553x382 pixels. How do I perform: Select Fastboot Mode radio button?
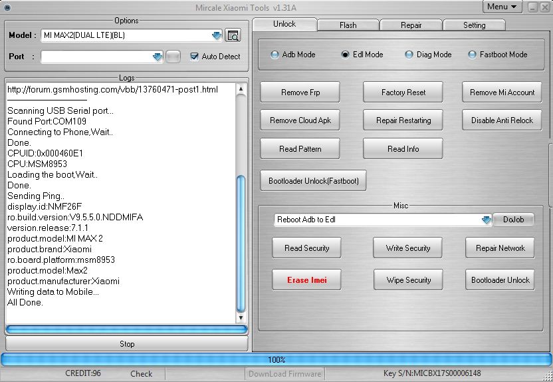(x=472, y=55)
